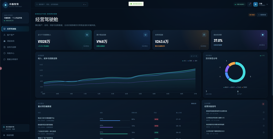Click the green risk tag in the 06-03 row

pos(156,133)
